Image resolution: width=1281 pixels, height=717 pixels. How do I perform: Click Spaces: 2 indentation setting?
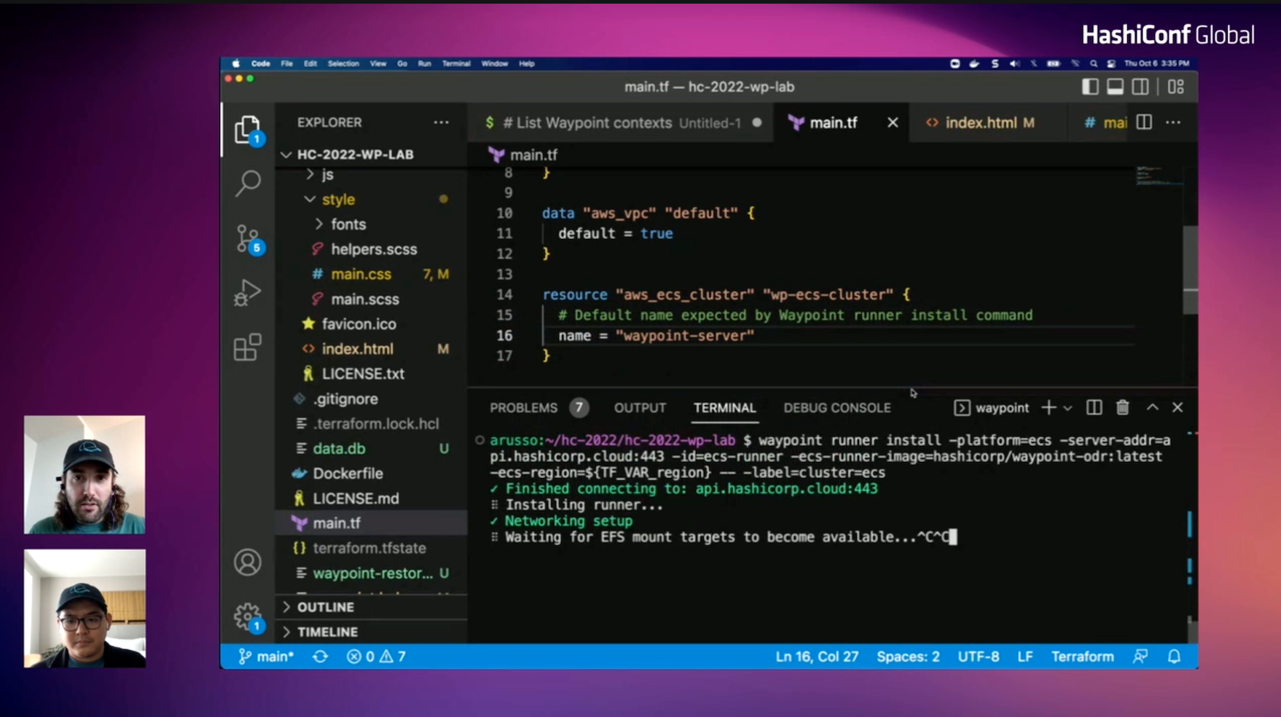tap(908, 657)
